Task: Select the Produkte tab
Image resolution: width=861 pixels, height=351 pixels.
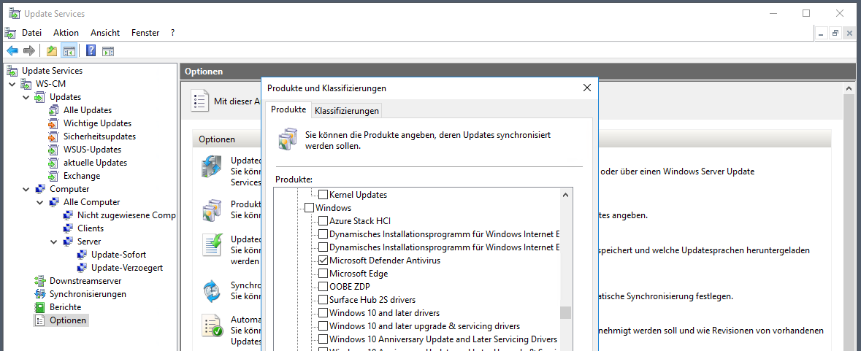Action: click(288, 109)
